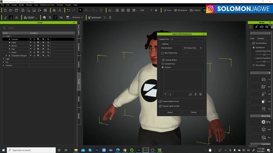Viewport: 273px width, 153px height.
Task: Click the Windows Start button
Action: [x=3, y=150]
